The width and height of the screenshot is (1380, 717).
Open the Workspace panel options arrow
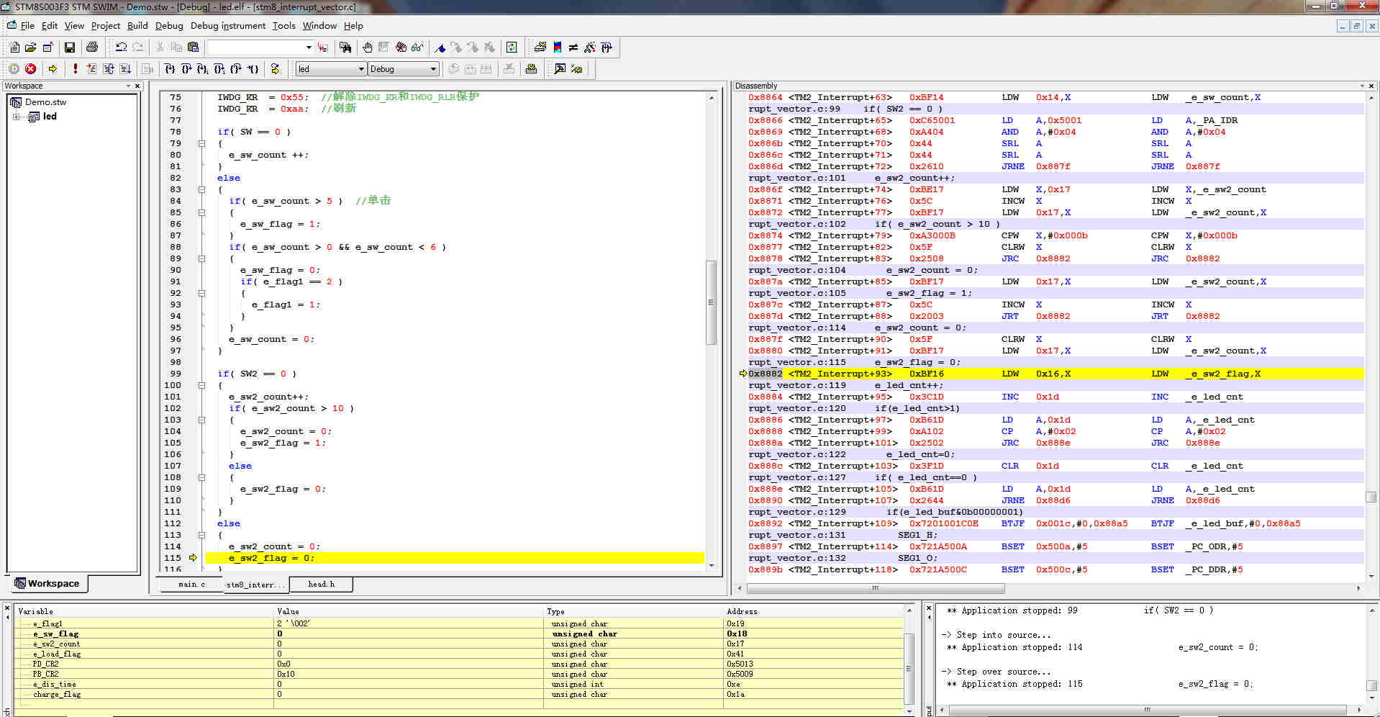pos(129,86)
